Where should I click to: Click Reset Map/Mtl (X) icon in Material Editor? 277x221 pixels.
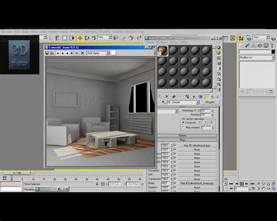coord(167,96)
